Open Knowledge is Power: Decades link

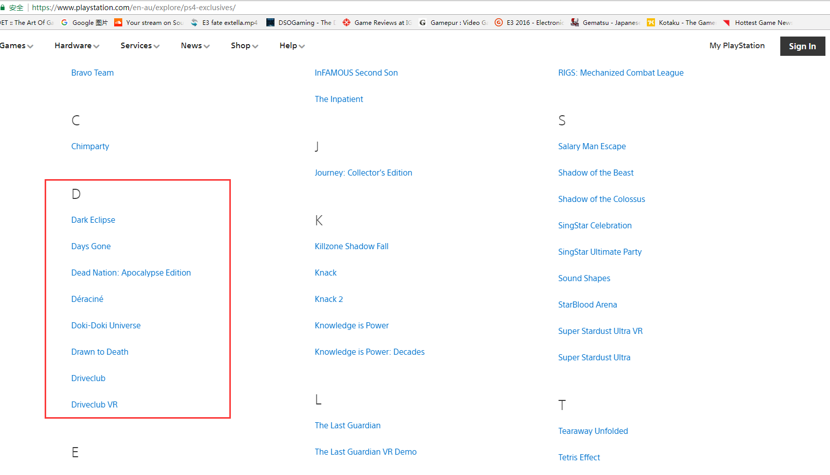click(370, 352)
